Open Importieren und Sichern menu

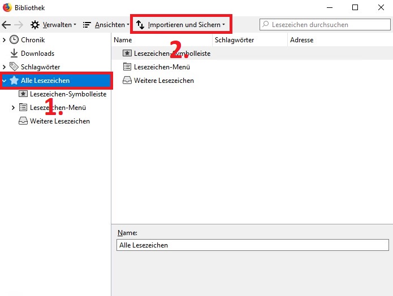[x=181, y=25]
